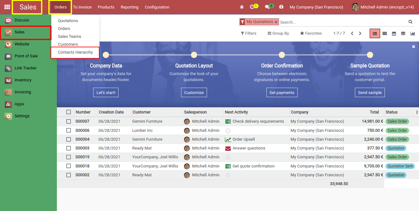Open Contacts Hierarchy from Orders menu
The image size is (419, 211).
(x=75, y=52)
